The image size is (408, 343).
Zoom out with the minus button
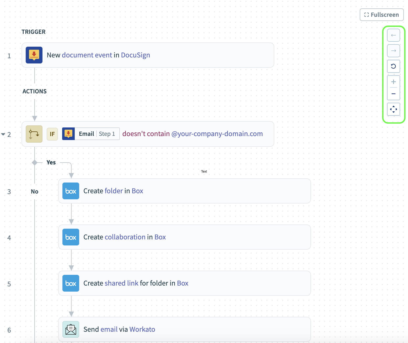pos(394,94)
